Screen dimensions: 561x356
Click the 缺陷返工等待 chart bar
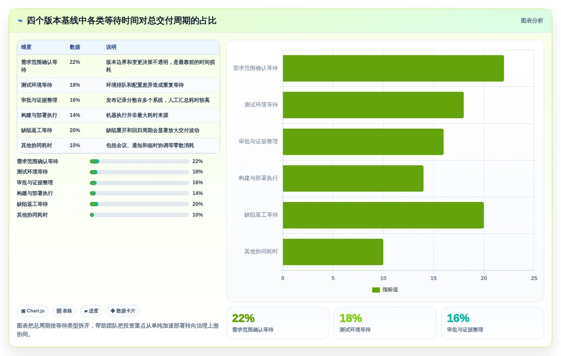point(383,215)
